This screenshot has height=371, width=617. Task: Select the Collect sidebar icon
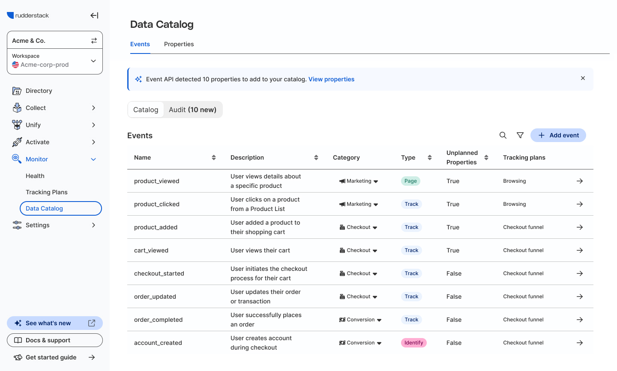pyautogui.click(x=17, y=108)
